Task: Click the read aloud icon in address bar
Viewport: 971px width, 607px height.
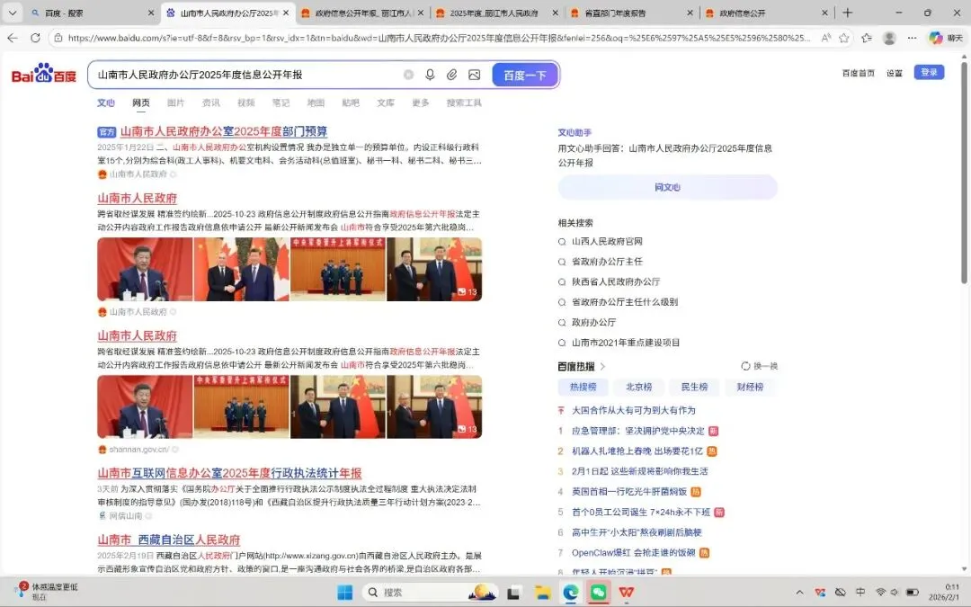Action: [826, 38]
